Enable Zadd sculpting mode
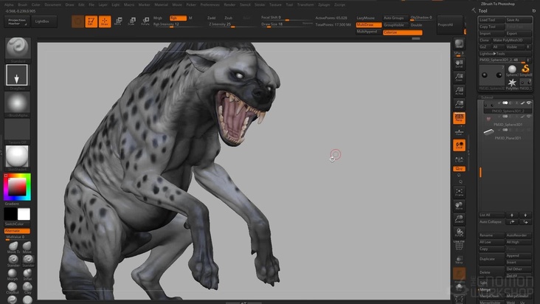Image resolution: width=540 pixels, height=304 pixels. click(212, 18)
